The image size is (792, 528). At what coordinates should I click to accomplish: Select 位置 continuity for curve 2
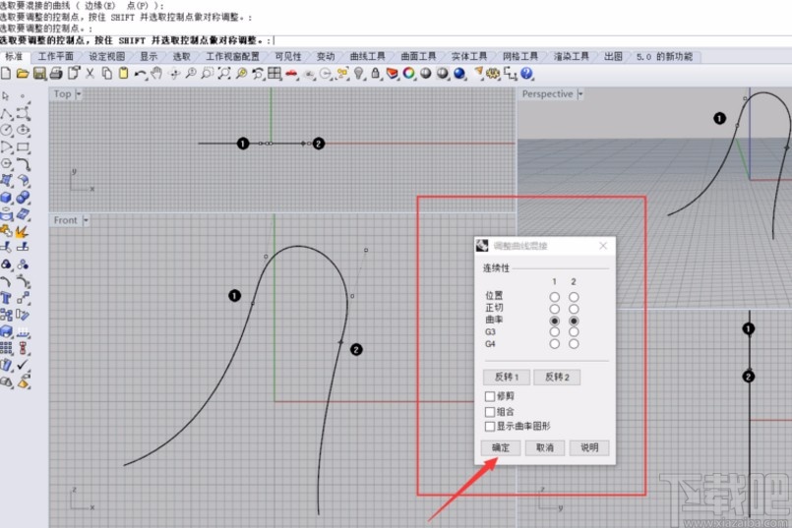(574, 297)
